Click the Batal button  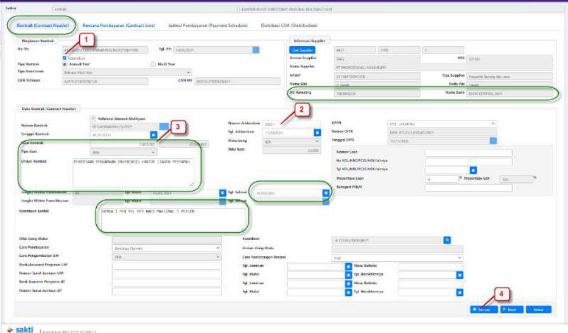point(511,309)
